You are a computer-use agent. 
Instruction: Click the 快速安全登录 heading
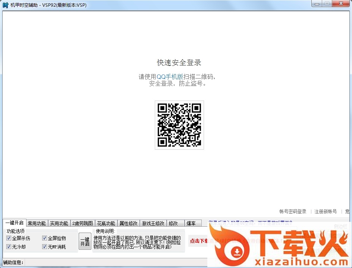click(179, 63)
